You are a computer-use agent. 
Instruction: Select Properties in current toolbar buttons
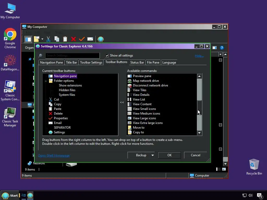(x=61, y=118)
